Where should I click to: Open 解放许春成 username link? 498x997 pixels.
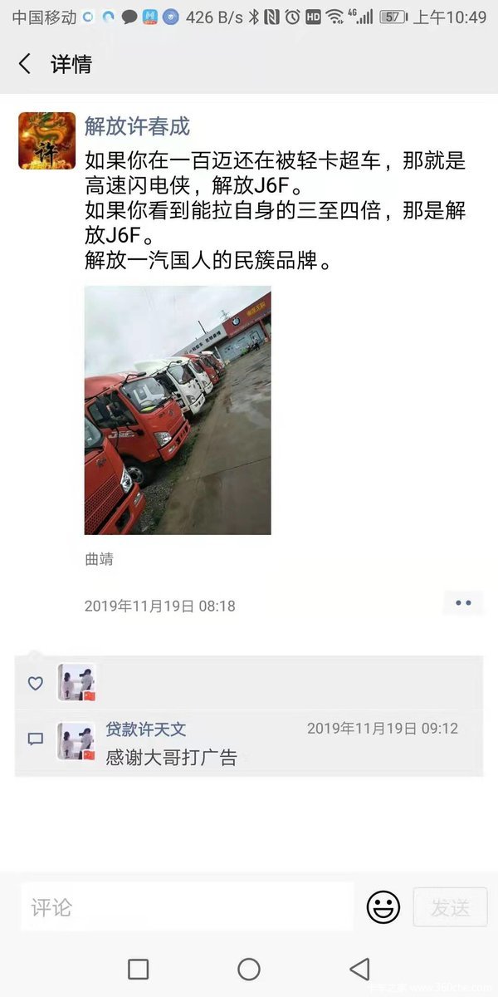pyautogui.click(x=137, y=125)
